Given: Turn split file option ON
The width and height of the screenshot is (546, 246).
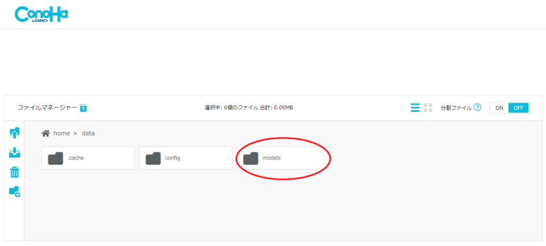Looking at the screenshot, I should coord(499,108).
